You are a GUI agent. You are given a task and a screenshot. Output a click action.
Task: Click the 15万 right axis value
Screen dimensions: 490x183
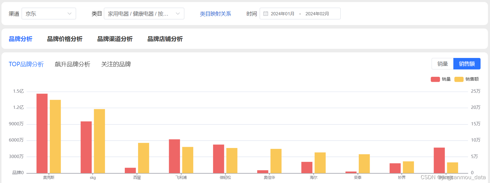click(476, 124)
